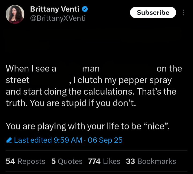Image resolution: width=193 pixels, height=174 pixels.
Task: Open Brittany Venti's profile avatar
Action: (15, 14)
